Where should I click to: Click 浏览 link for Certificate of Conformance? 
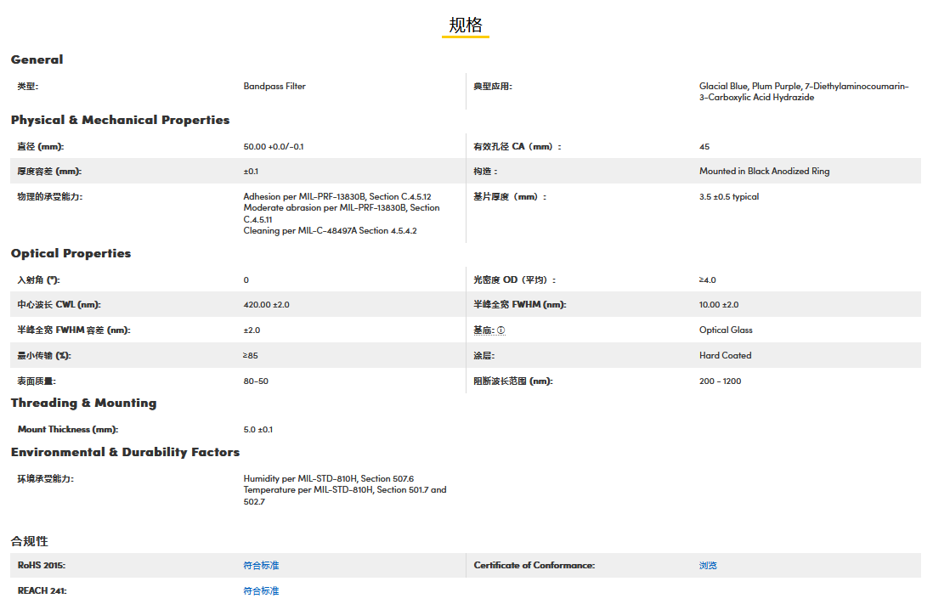point(708,566)
